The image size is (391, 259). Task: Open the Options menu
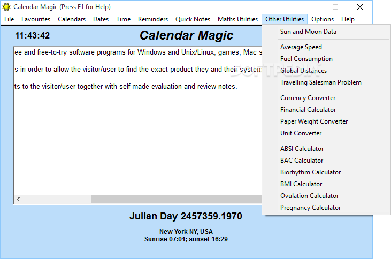coord(323,19)
